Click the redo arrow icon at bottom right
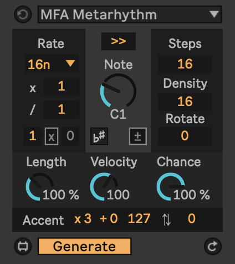Viewport: 235px width, 264px height. 213,246
